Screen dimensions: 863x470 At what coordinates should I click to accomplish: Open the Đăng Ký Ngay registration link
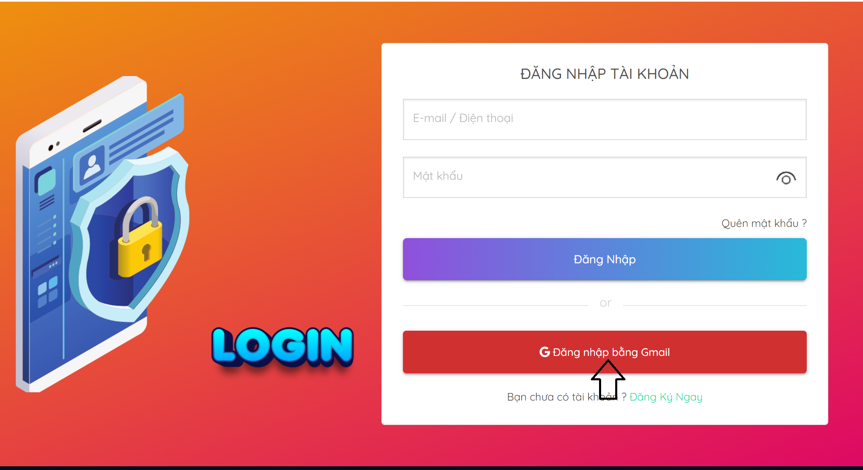coord(666,397)
